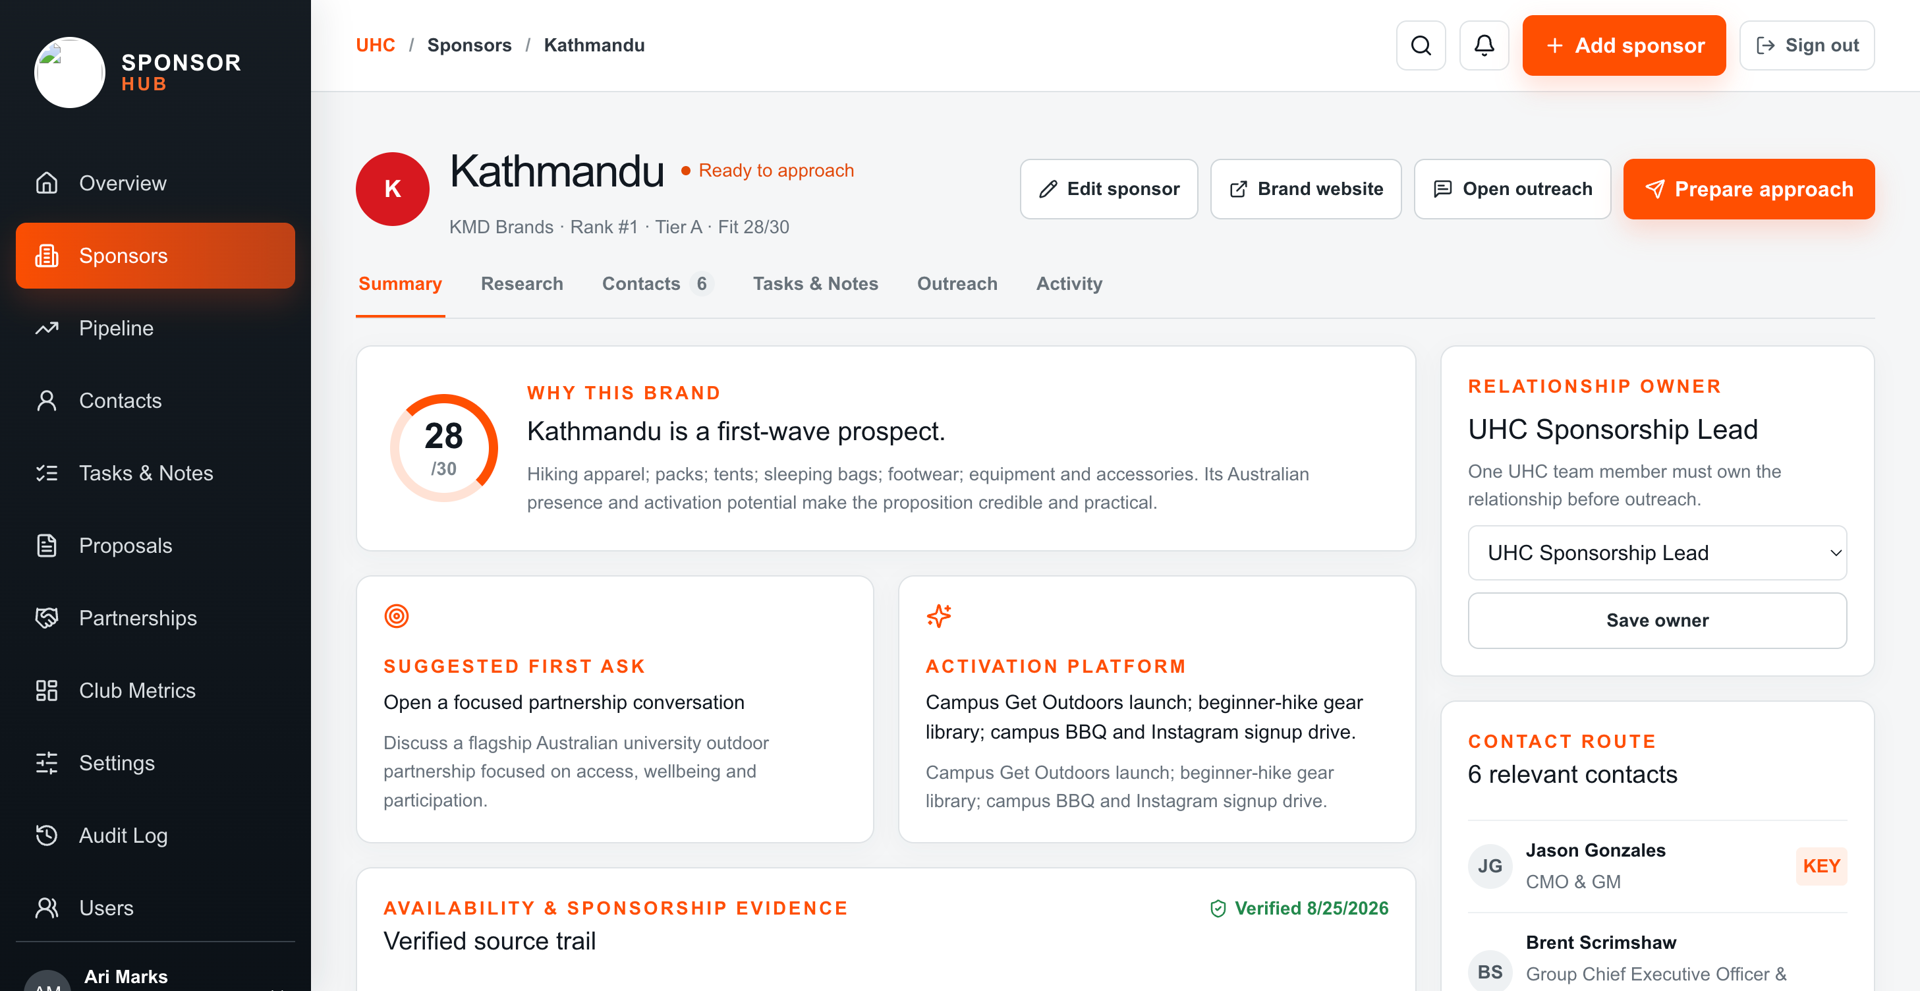Click the Add sponsor button

pos(1624,45)
